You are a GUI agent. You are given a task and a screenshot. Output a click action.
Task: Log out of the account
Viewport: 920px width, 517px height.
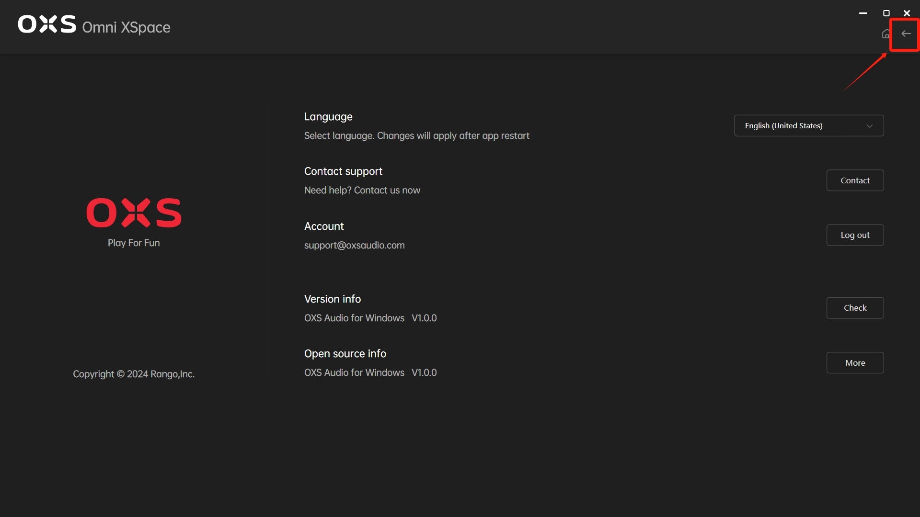855,235
